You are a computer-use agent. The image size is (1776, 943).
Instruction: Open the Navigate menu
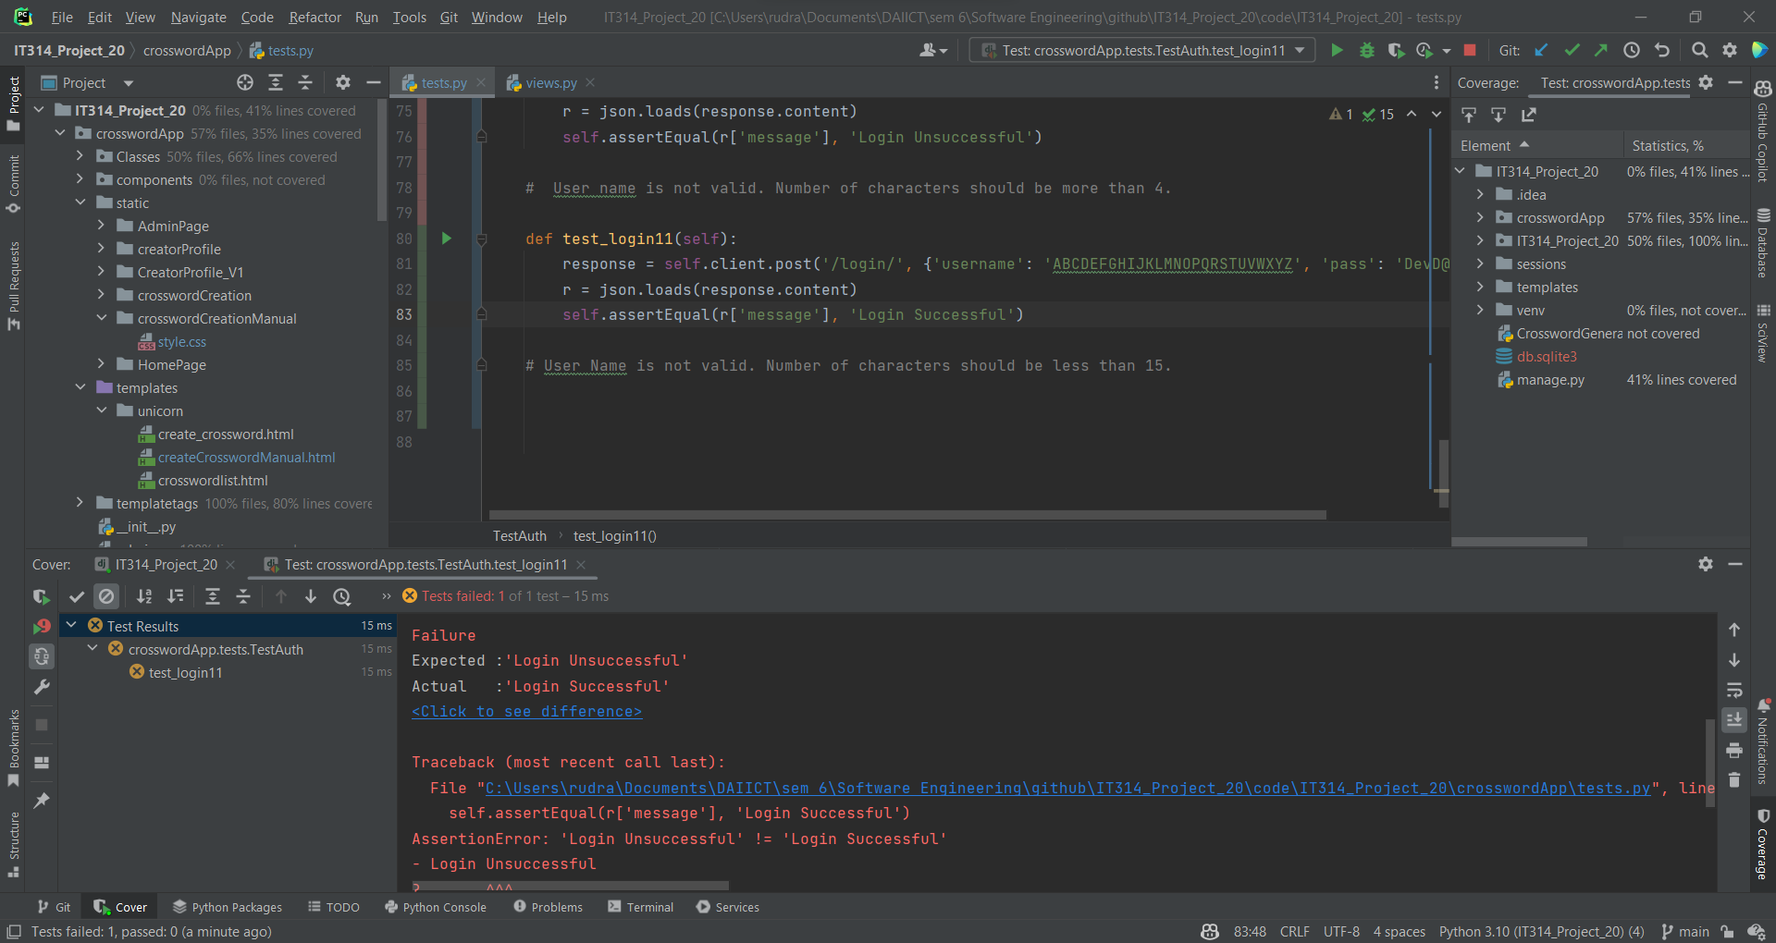point(199,17)
